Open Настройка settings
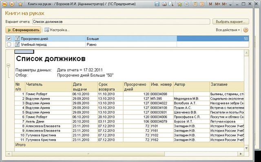Screen dimensions: 261x162 pos(57,30)
